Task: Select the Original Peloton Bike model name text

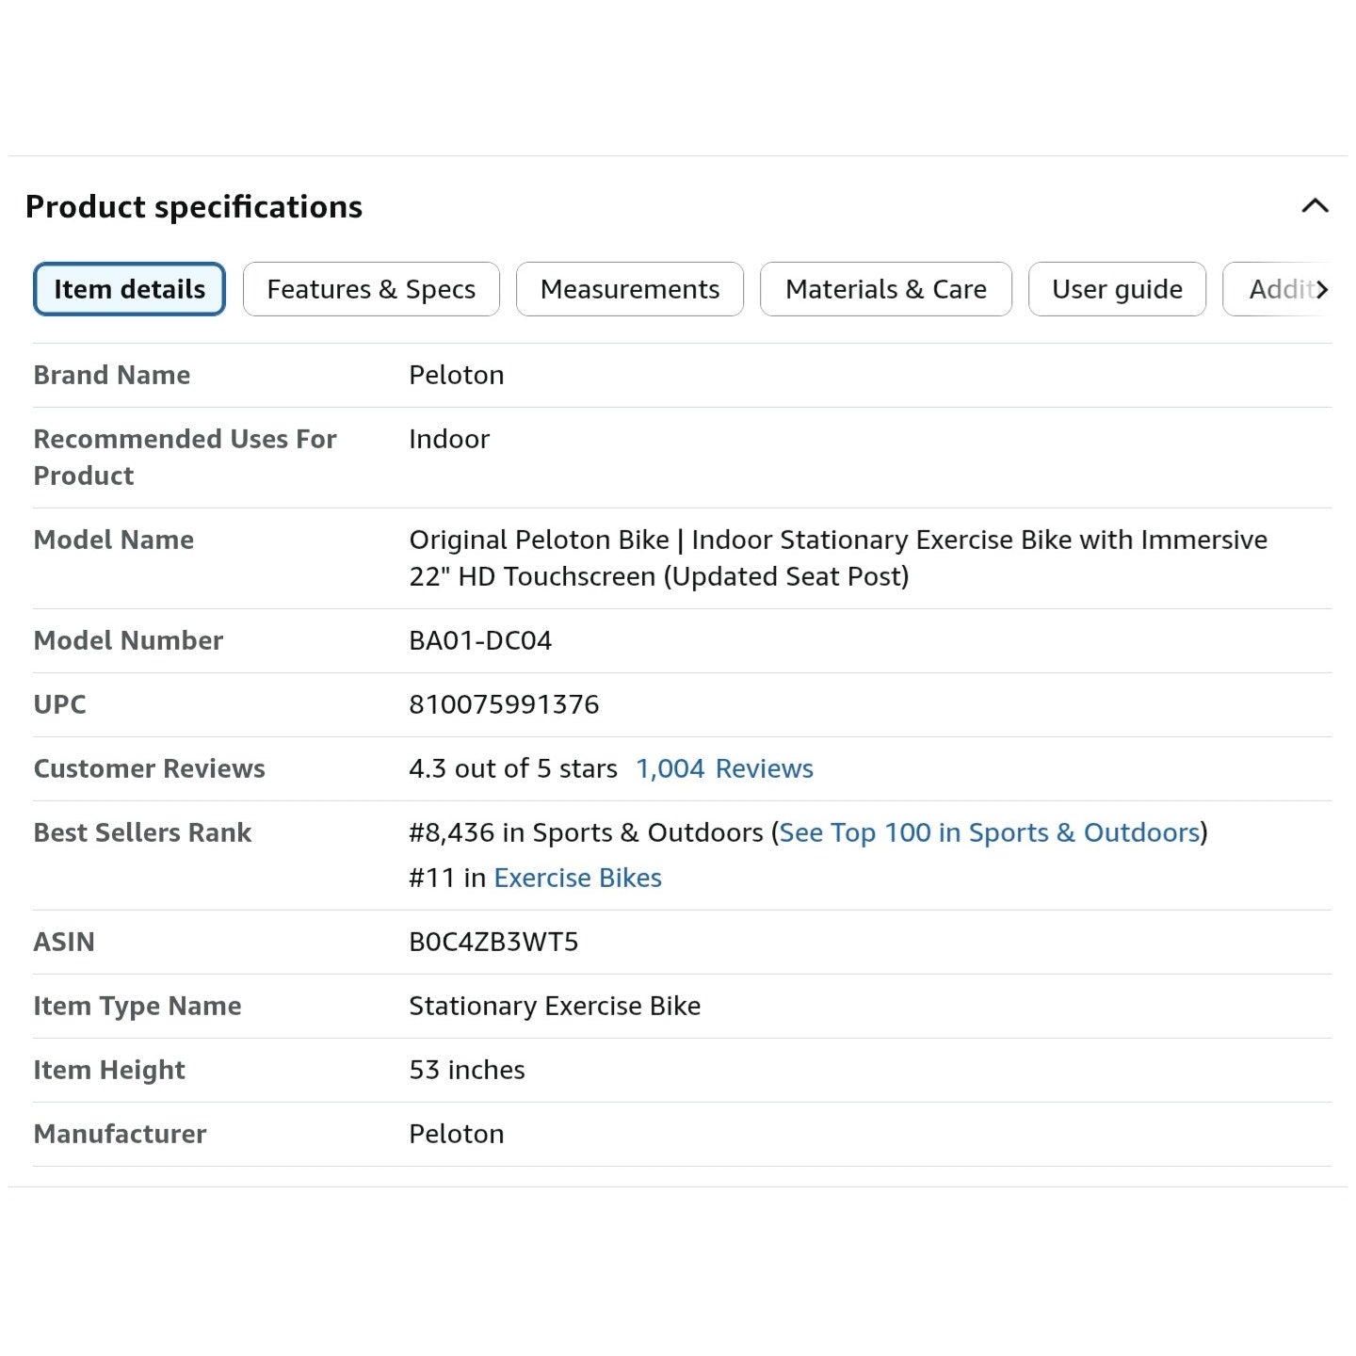Action: click(838, 557)
